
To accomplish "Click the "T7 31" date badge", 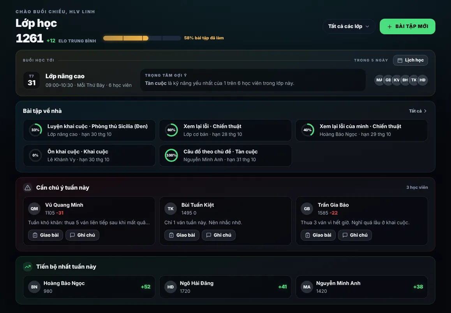I will pos(32,80).
